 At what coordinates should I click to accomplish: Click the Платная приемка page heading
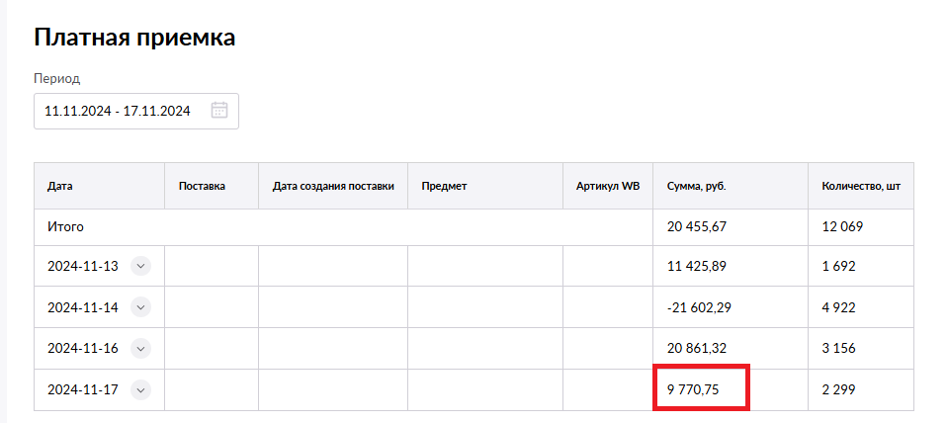click(x=134, y=38)
